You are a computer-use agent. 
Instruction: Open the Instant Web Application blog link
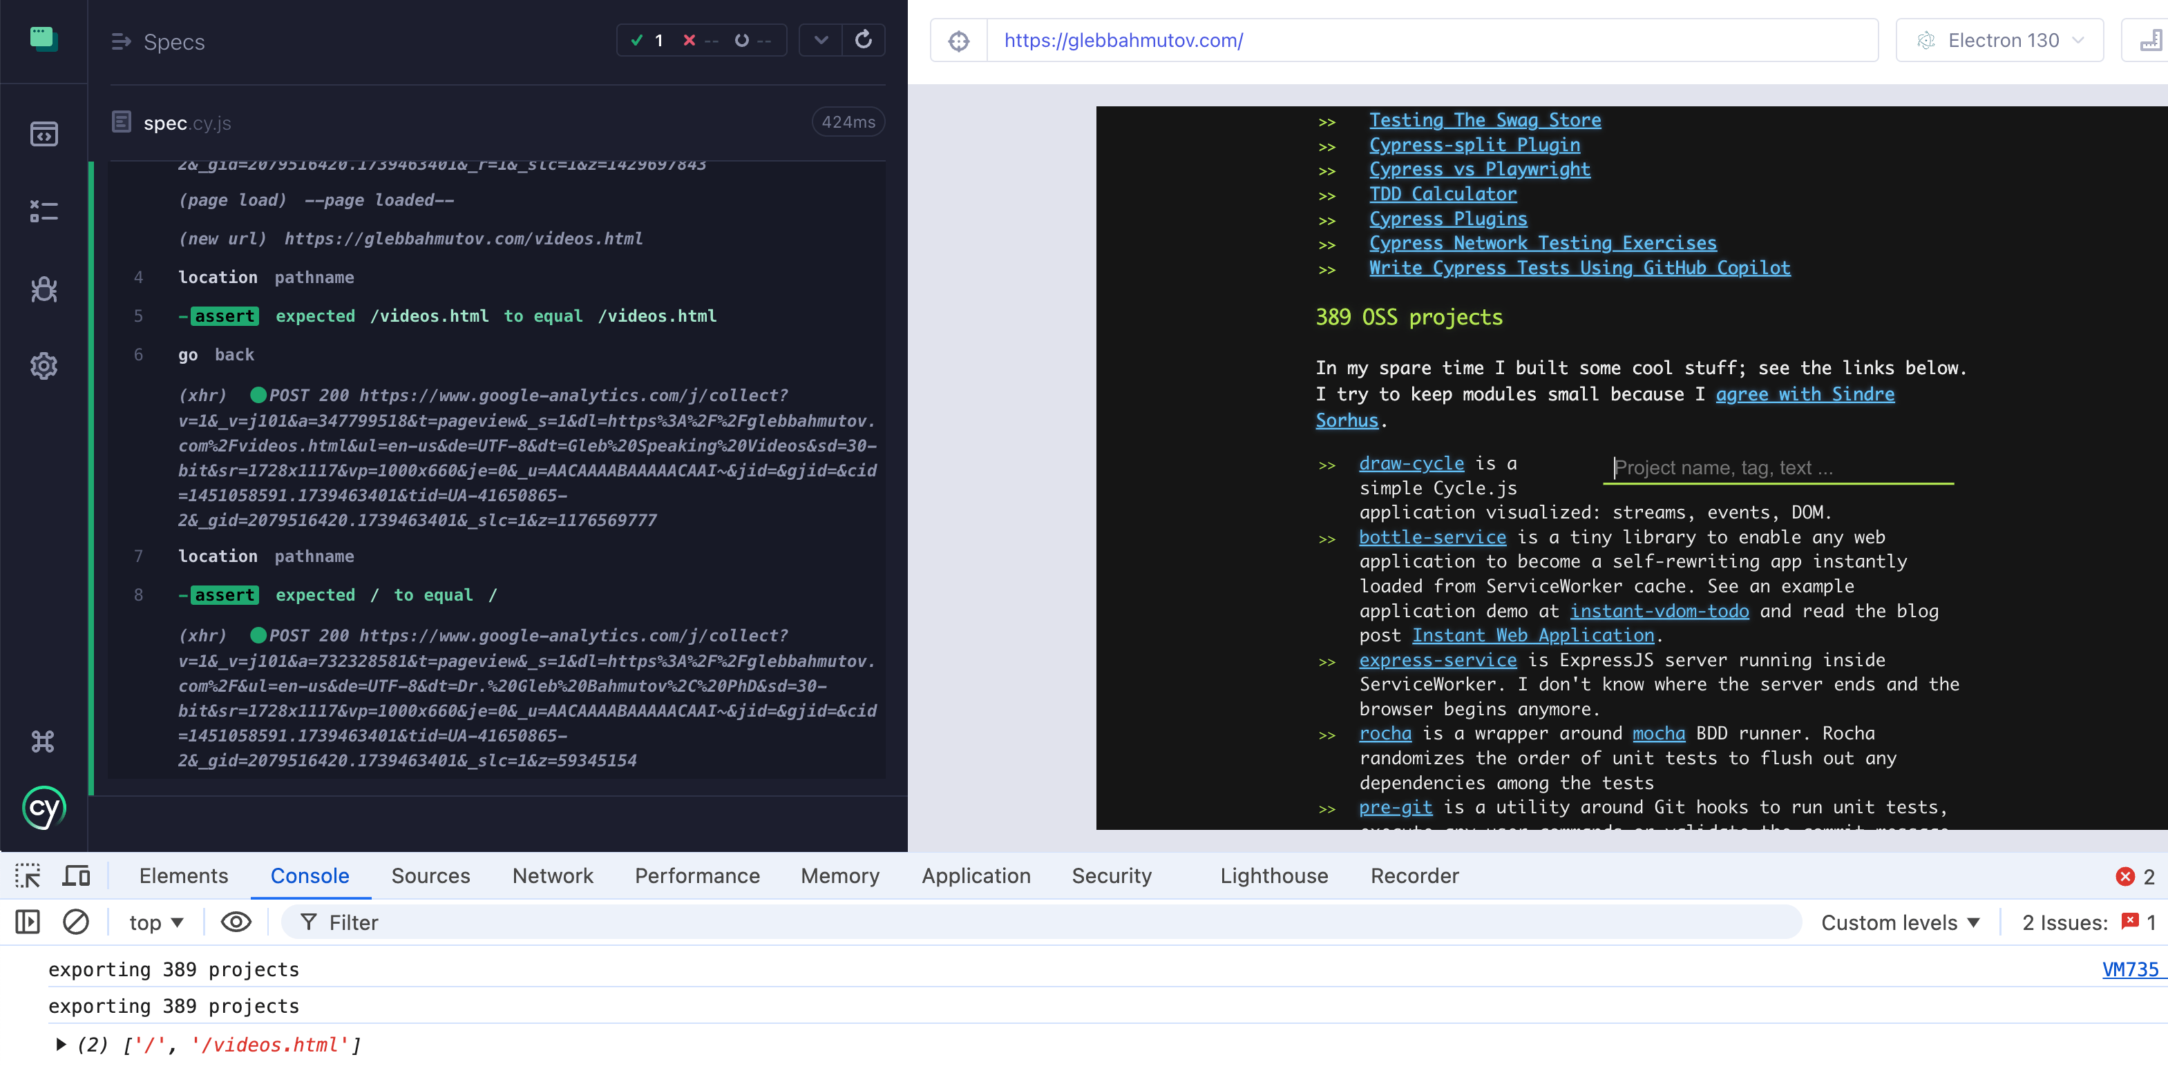pyautogui.click(x=1532, y=635)
